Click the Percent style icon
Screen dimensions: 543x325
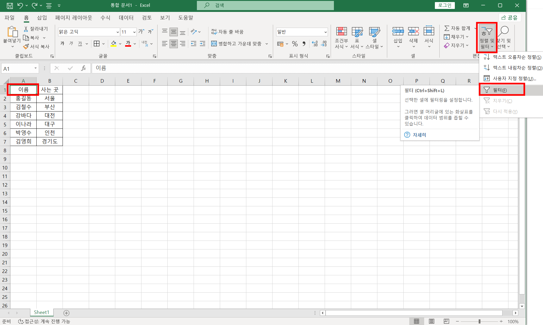[x=295, y=44]
